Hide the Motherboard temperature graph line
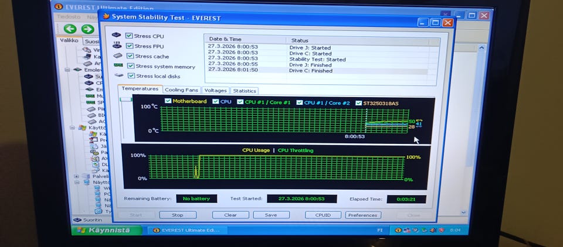This screenshot has height=247, width=563. 168,101
